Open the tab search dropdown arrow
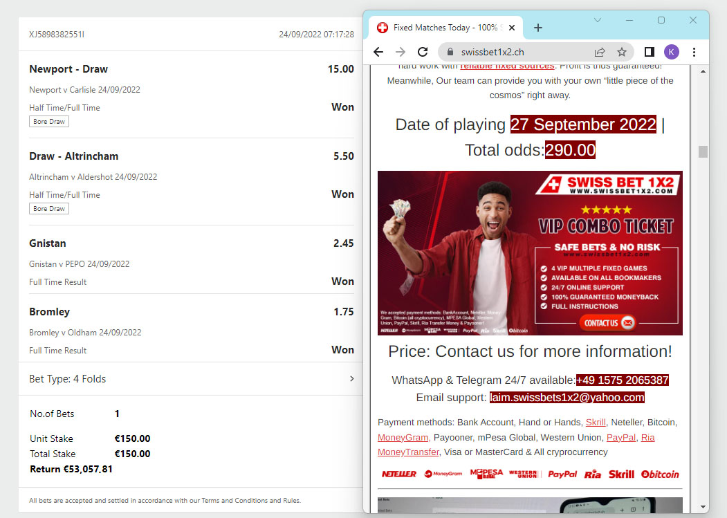The height and width of the screenshot is (518, 727). [598, 21]
